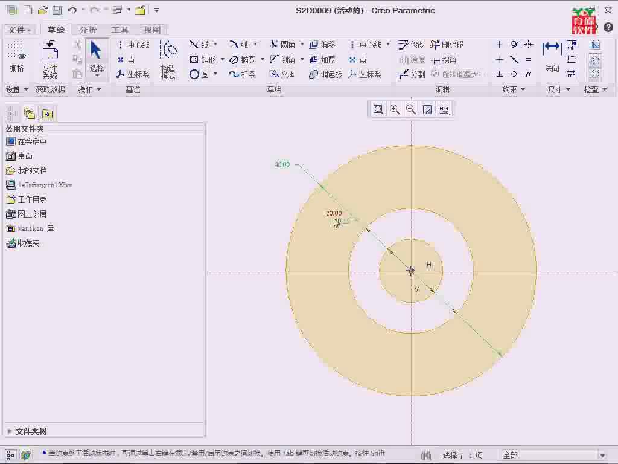Toggle the Grid (栅格) display
618x464 pixels.
click(16, 57)
